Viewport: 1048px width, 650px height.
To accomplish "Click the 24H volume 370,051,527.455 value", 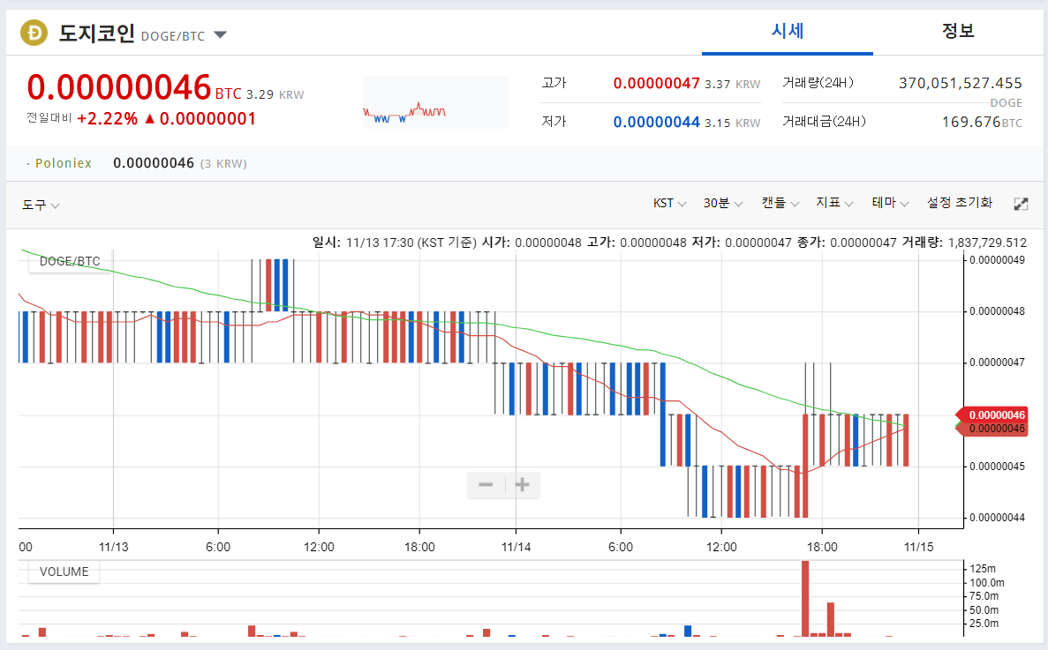I will (x=961, y=84).
